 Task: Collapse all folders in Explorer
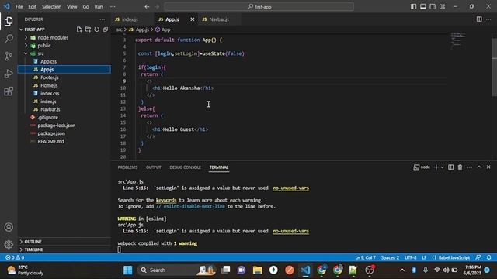[x=106, y=29]
